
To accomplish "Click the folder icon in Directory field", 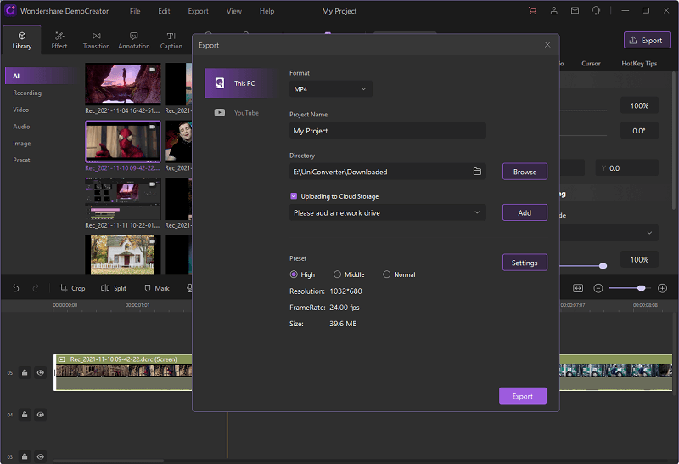I will tap(477, 172).
